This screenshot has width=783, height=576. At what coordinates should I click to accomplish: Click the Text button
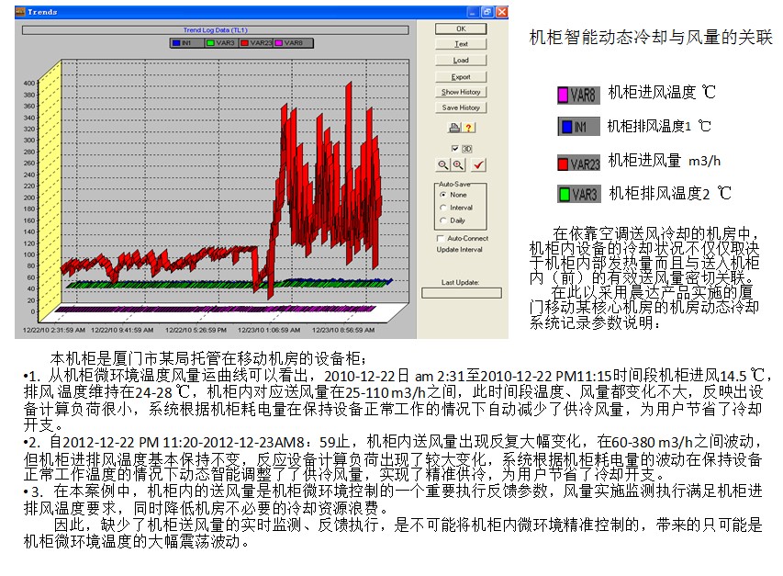(x=461, y=44)
